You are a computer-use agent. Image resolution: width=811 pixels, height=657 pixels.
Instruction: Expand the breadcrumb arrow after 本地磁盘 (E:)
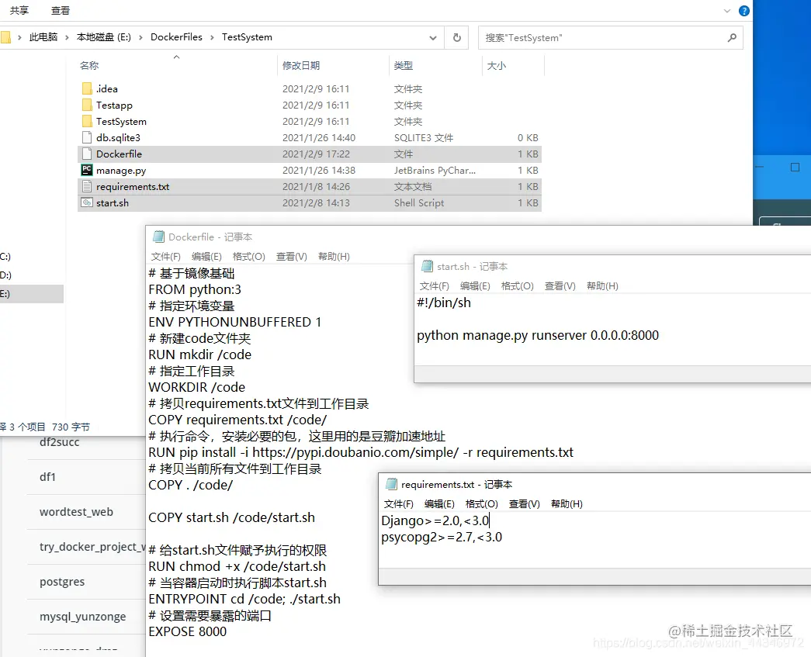140,38
